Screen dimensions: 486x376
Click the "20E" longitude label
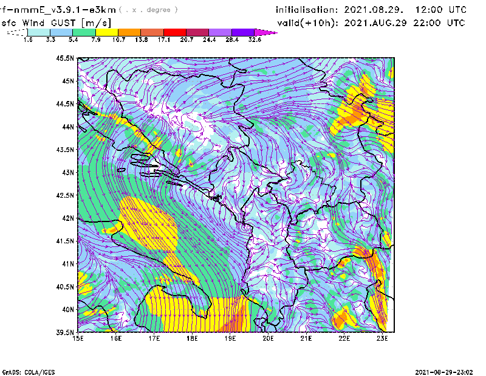tap(268, 338)
